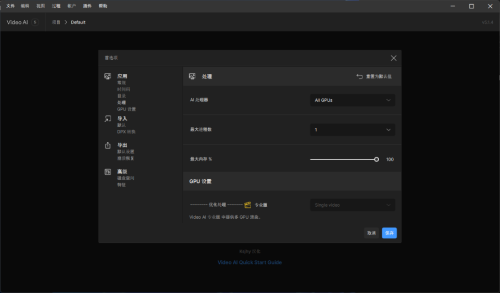The image size is (500, 293).
Task: Open the Video AI Quick Start Guide link
Action: pyautogui.click(x=249, y=262)
